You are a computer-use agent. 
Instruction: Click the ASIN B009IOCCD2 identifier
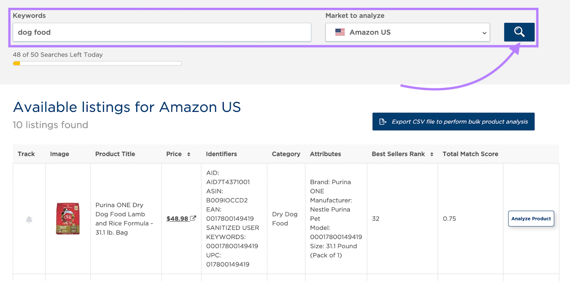pos(227,200)
